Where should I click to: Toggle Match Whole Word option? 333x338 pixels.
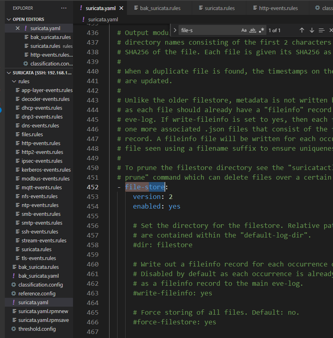click(252, 31)
